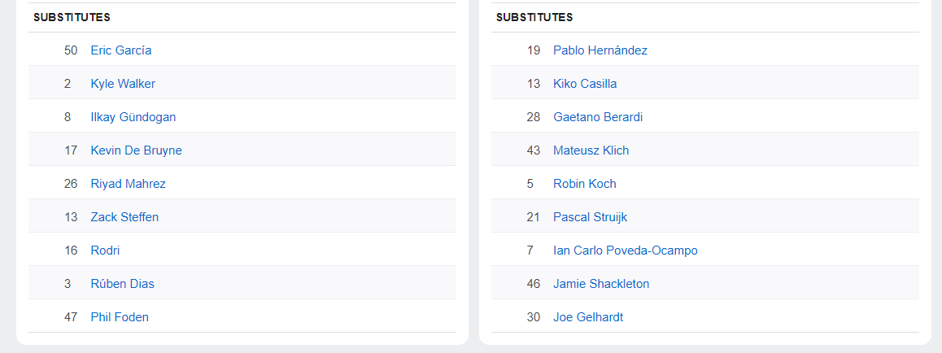Click Ian Carlo Poveda-Ocampo's name
Viewport: 942px width, 353px height.
coord(625,251)
